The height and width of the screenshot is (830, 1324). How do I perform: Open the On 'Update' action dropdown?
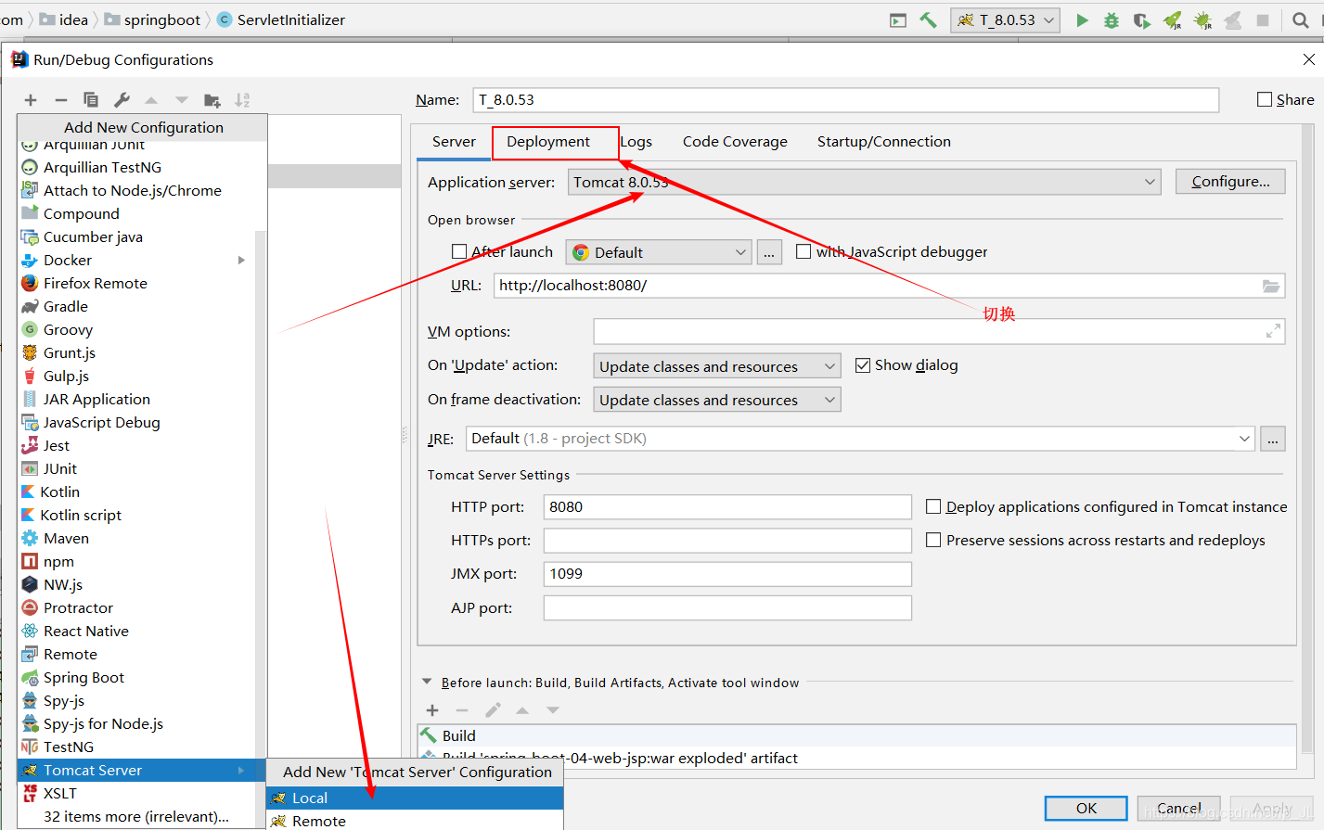click(717, 366)
